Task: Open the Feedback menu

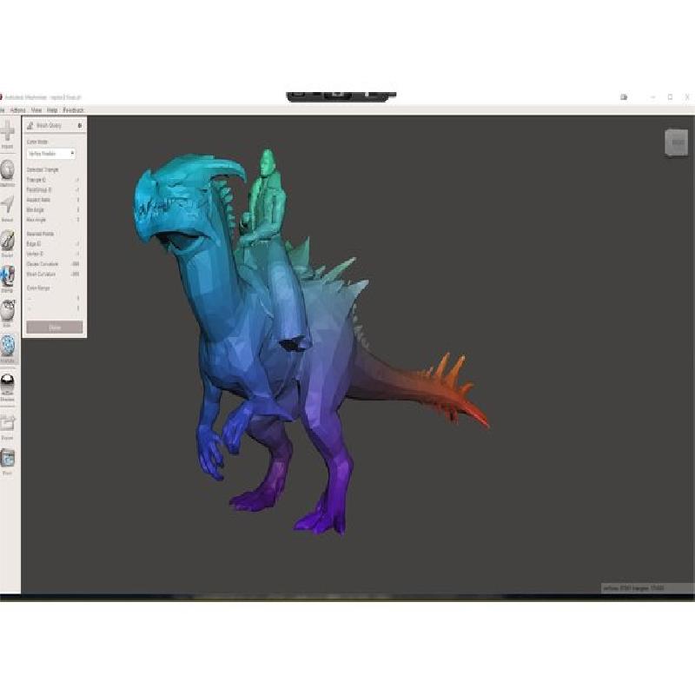Action: pos(74,110)
